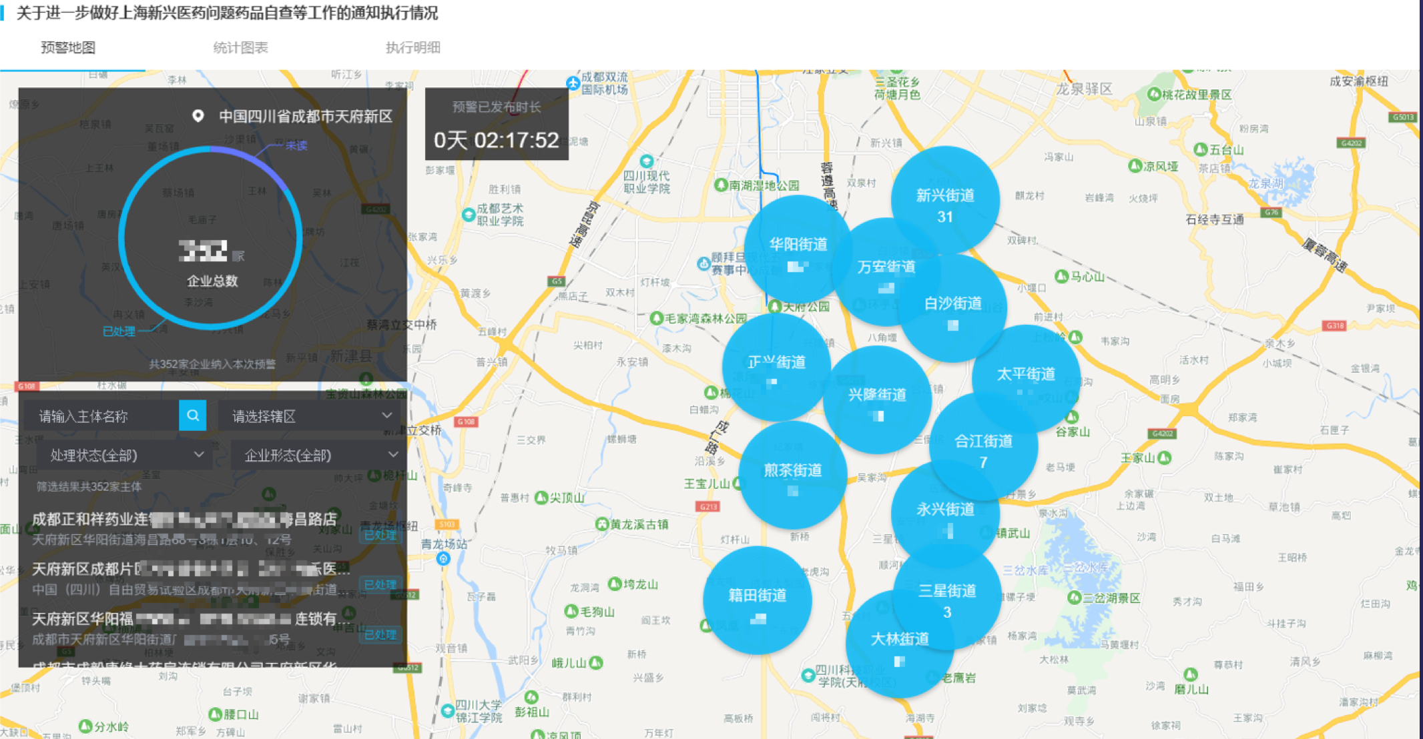Click the 筛选结果共352家主体 result count
The image size is (1423, 739).
point(89,486)
